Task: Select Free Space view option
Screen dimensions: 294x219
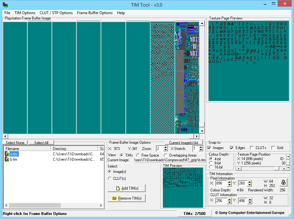Action: point(138,155)
